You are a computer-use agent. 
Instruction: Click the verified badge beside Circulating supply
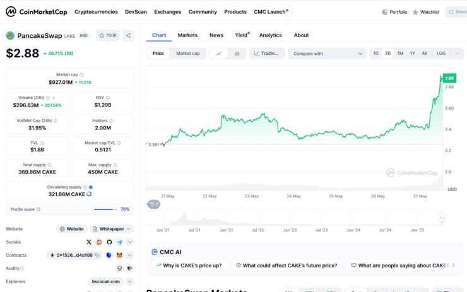[91, 187]
